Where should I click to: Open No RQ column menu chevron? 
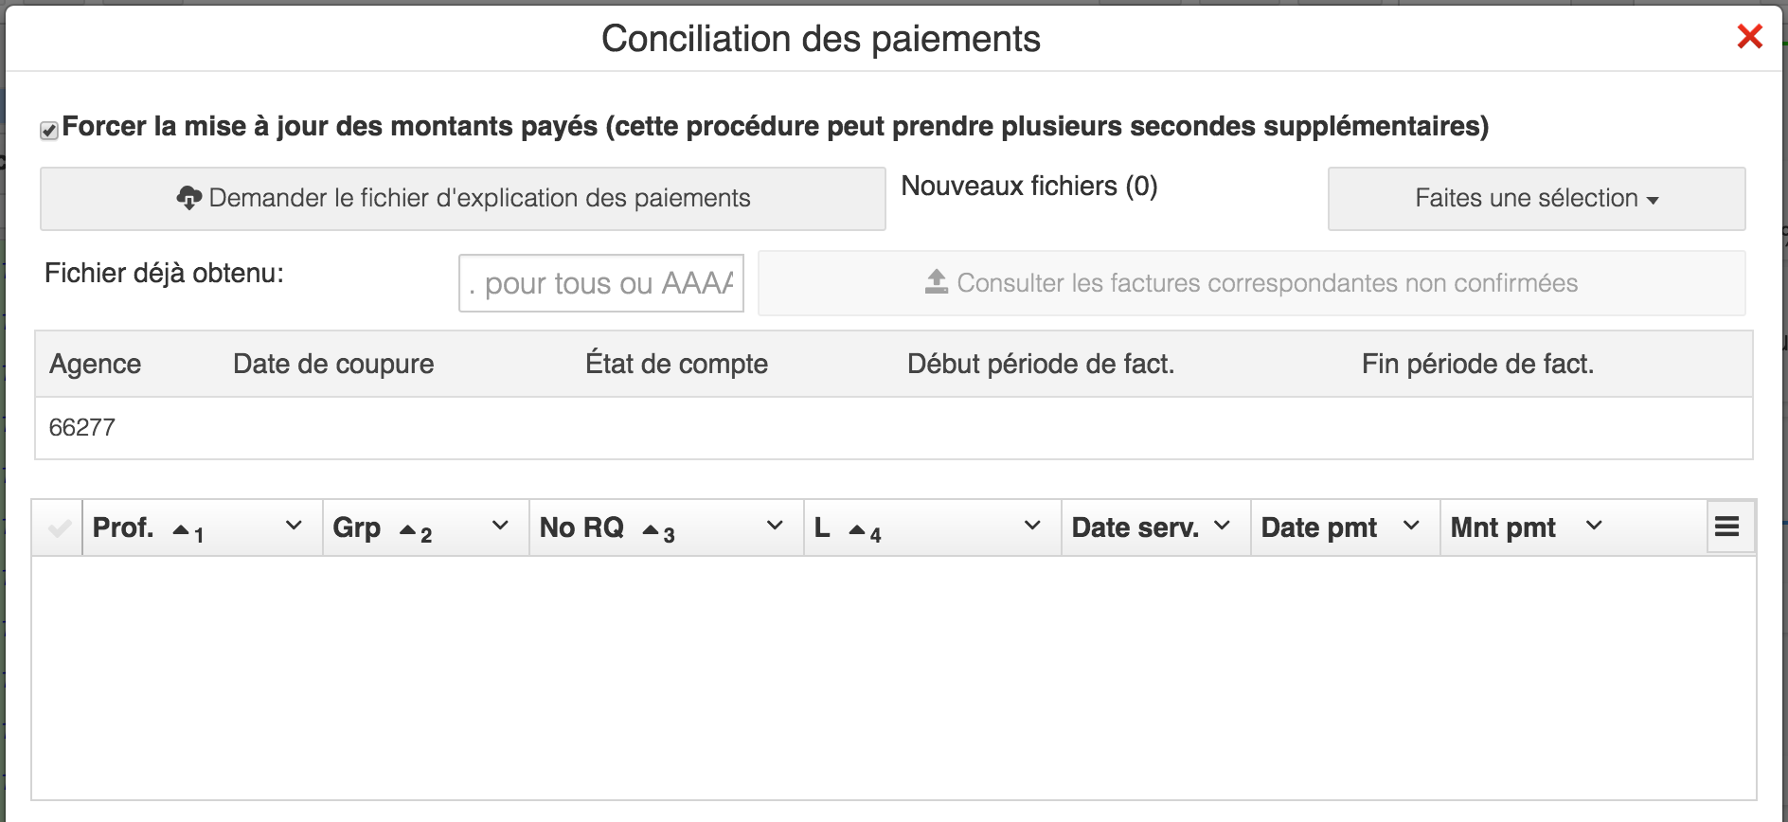775,526
